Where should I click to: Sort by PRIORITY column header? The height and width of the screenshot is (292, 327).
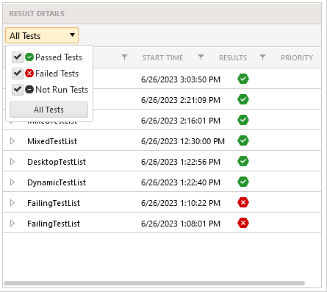[297, 58]
